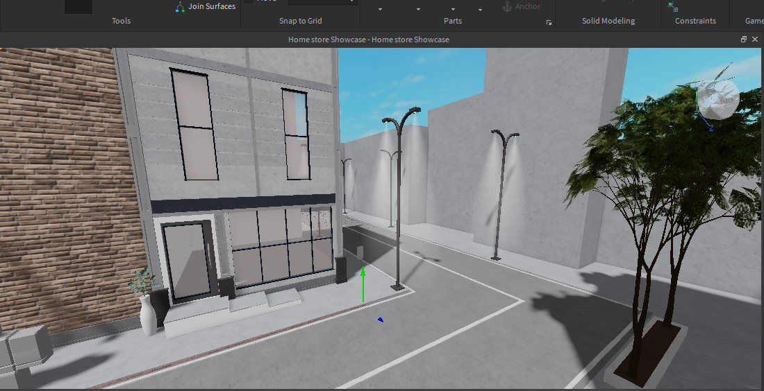Click the blue Z-axis move handle

pos(381,320)
